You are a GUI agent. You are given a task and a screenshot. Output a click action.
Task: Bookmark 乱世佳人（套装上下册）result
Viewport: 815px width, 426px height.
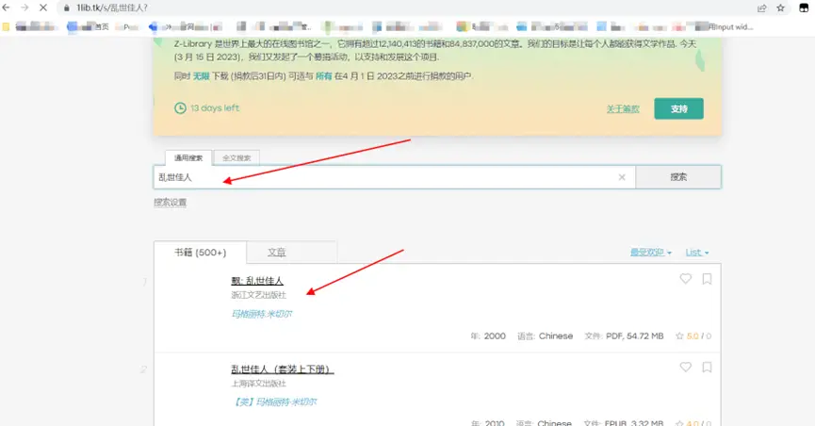(707, 368)
